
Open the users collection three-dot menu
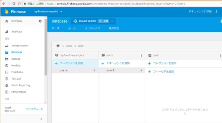(141, 55)
